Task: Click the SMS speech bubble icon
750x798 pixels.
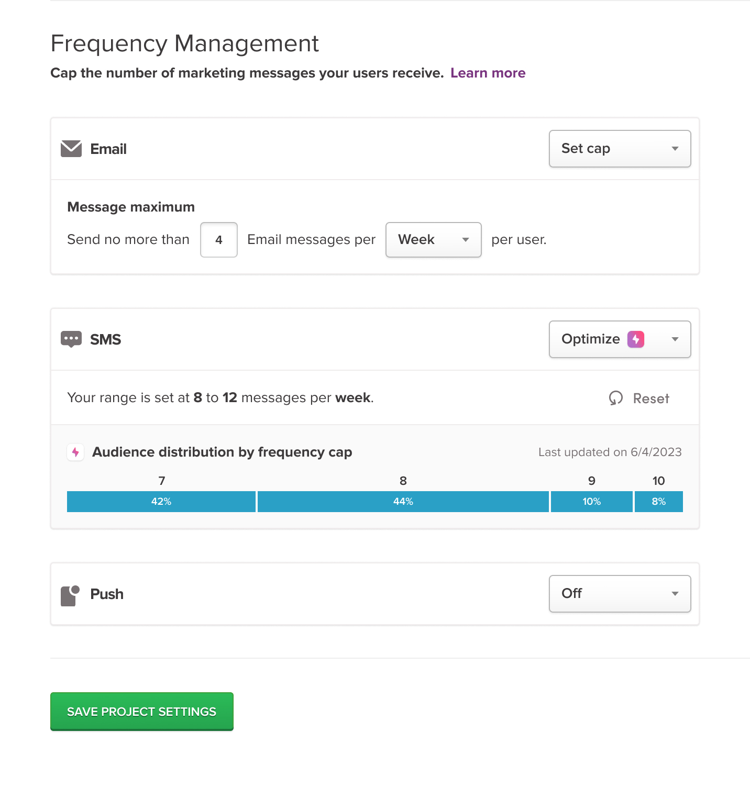Action: coord(71,339)
